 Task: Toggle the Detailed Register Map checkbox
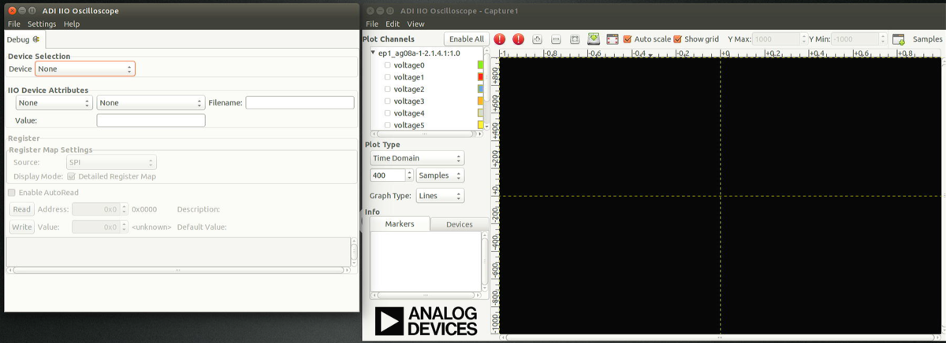click(71, 176)
